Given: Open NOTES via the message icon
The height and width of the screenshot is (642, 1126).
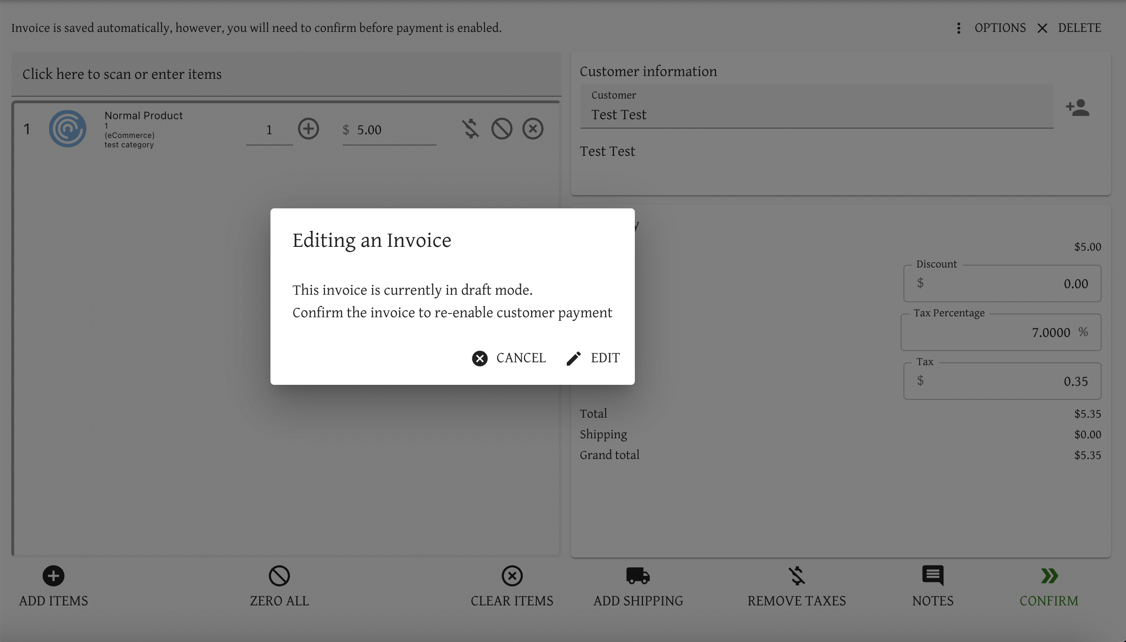Looking at the screenshot, I should click(933, 576).
